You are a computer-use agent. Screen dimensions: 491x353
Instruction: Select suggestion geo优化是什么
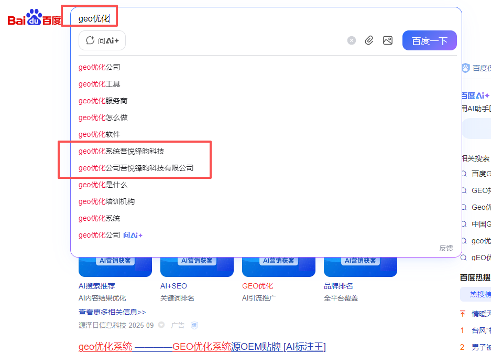pyautogui.click(x=103, y=185)
